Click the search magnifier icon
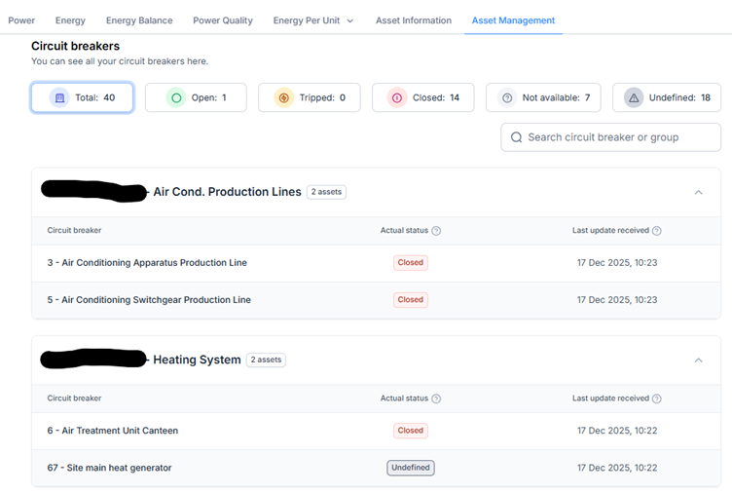Image resolution: width=732 pixels, height=493 pixels. (516, 137)
